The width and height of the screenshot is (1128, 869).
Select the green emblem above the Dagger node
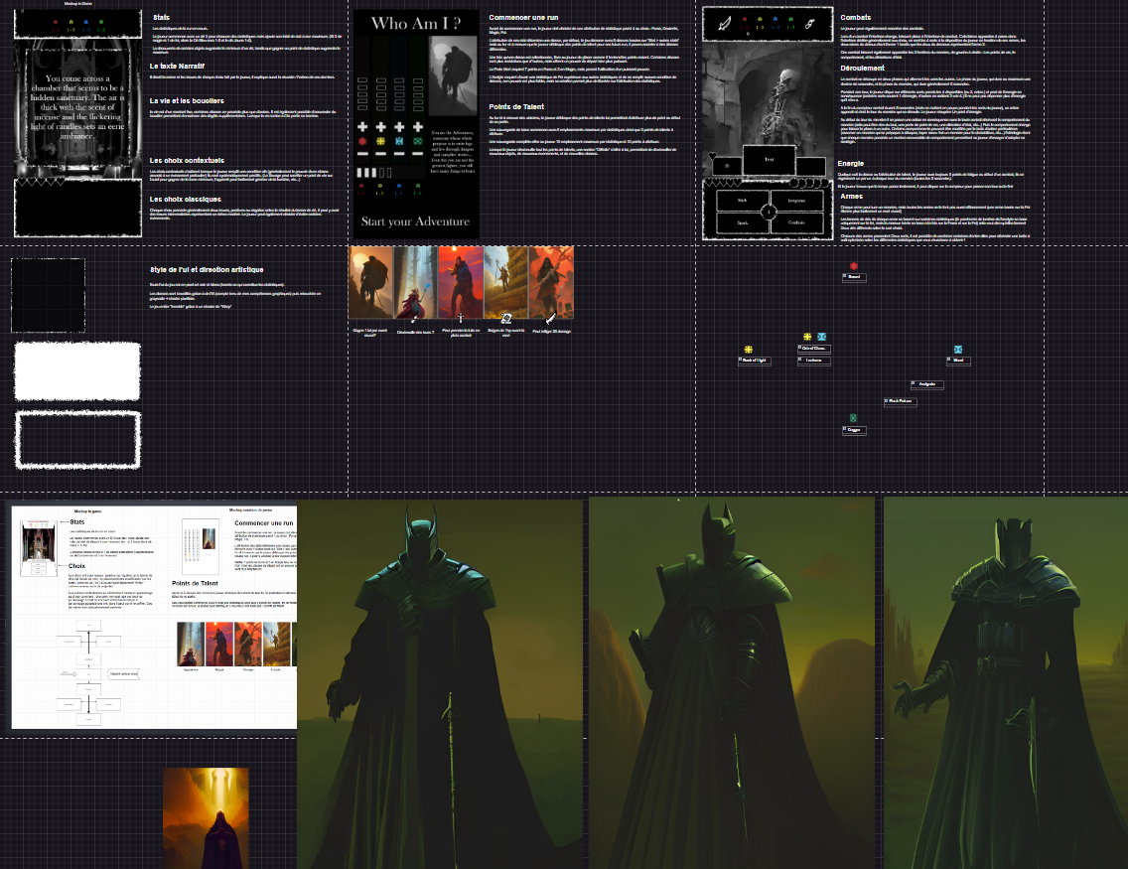[853, 418]
